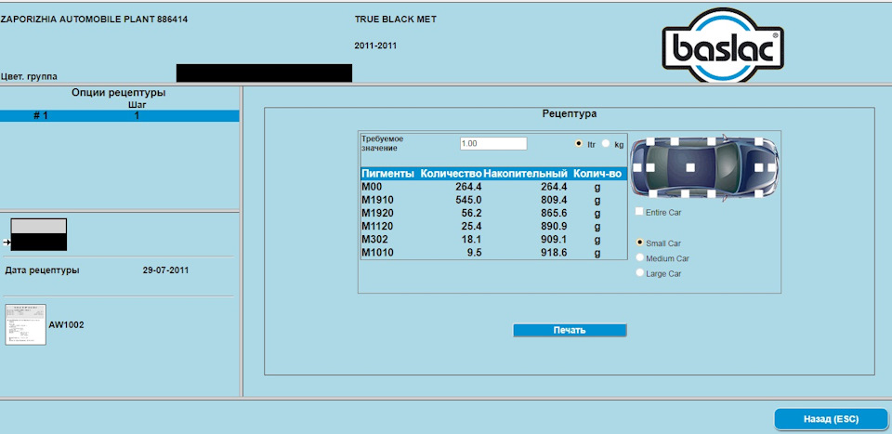This screenshot has width=892, height=434.
Task: Click the TRUE BLACK MET color name
Action: click(396, 19)
